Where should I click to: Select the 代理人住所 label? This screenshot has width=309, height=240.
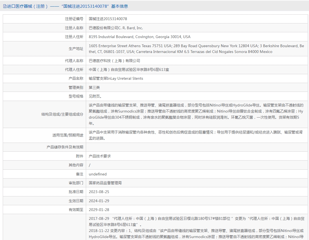pos(74,70)
